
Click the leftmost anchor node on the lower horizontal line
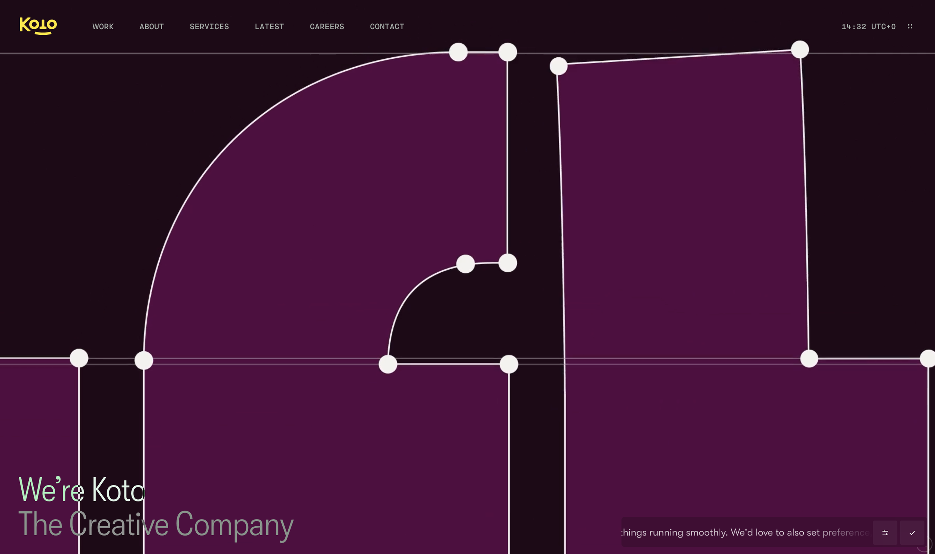click(x=79, y=358)
